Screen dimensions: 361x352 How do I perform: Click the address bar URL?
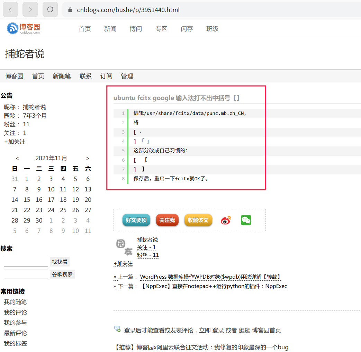(x=128, y=10)
